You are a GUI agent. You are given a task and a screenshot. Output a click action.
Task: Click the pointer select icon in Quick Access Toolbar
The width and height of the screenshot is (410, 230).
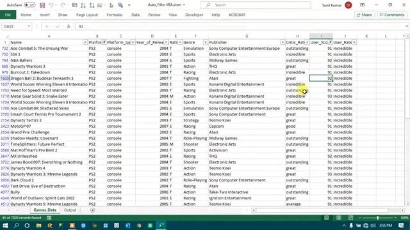pos(111,5)
